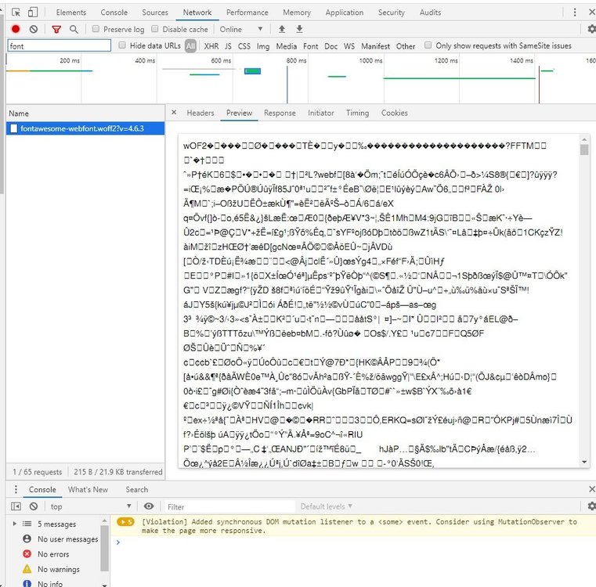Click the export HAR download arrow
Viewport: 596px width, 587px height.
[298, 29]
